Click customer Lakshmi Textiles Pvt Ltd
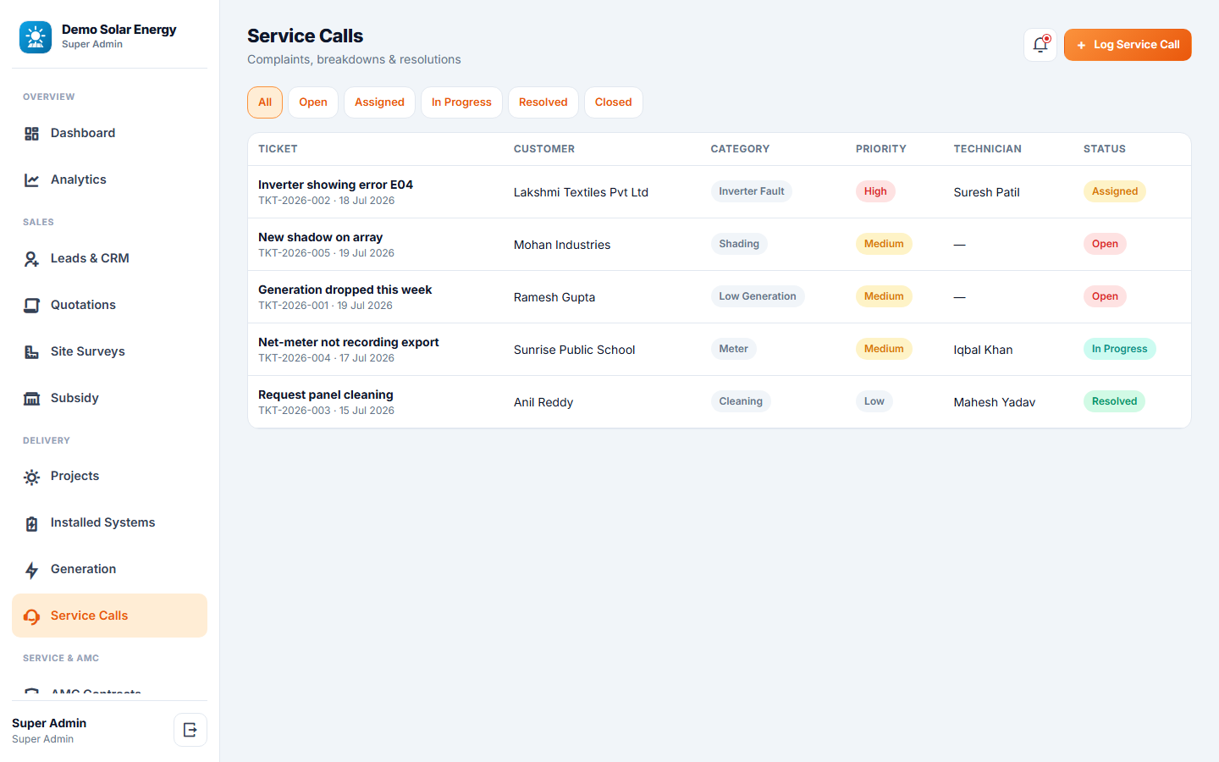This screenshot has height=762, width=1219. pos(581,192)
